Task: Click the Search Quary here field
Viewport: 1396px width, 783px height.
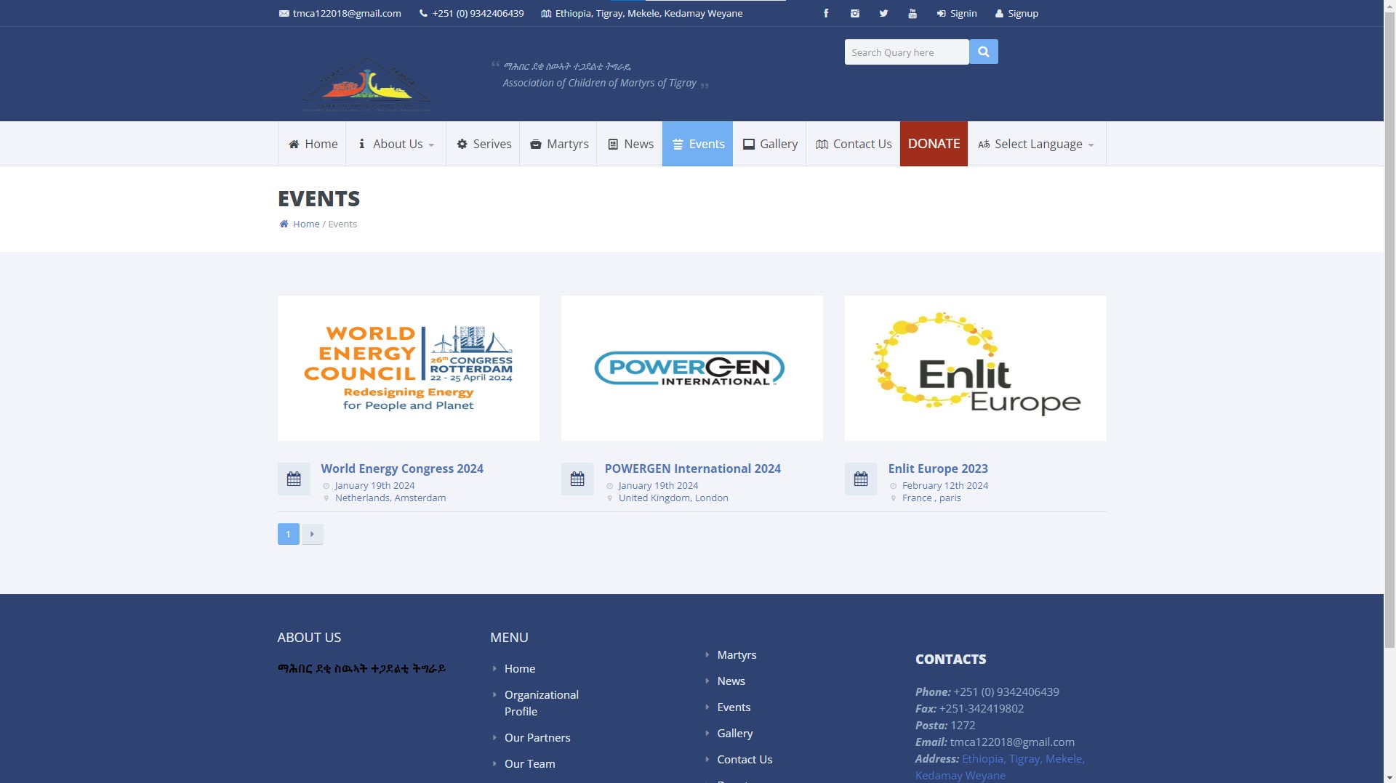Action: coord(906,52)
